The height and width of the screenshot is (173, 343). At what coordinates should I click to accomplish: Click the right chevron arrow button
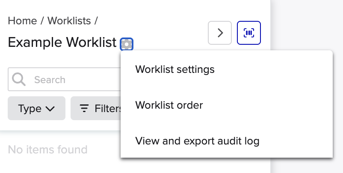tap(220, 33)
